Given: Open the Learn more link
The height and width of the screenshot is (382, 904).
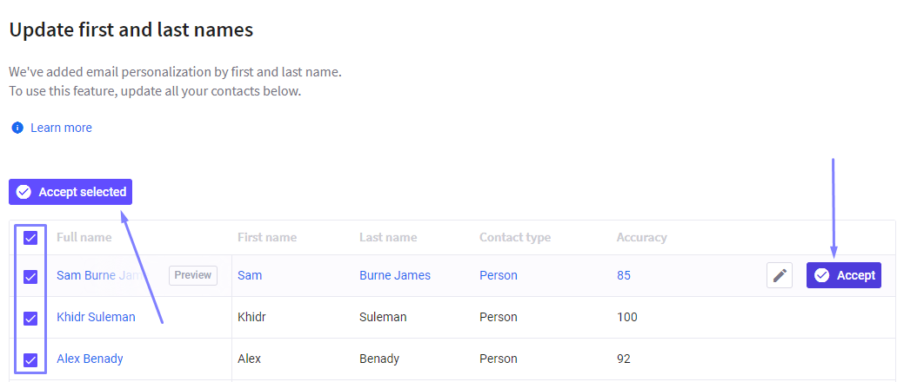Looking at the screenshot, I should tap(61, 128).
